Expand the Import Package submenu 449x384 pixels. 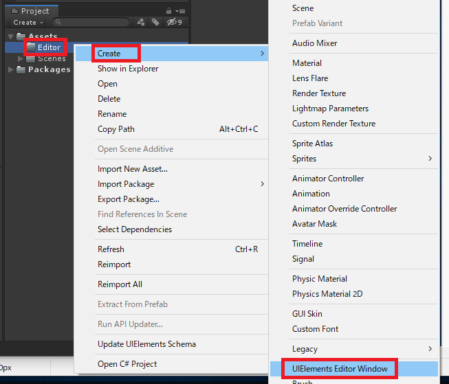tap(172, 184)
